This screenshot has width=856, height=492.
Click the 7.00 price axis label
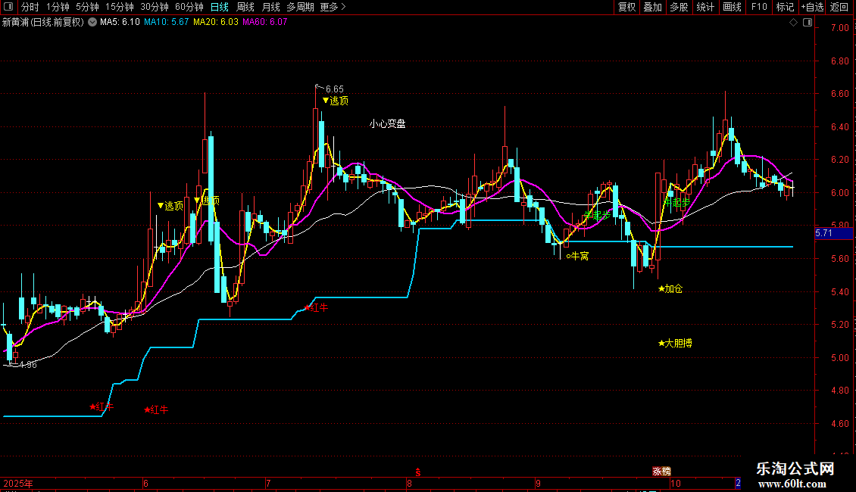click(839, 28)
